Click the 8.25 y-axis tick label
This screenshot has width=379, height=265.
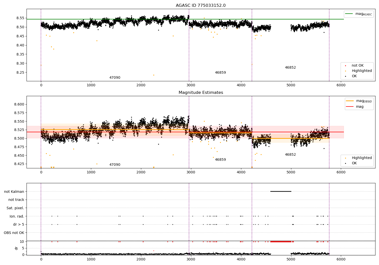coord(20,73)
